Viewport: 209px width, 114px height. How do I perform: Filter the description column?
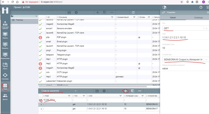(x=112, y=17)
